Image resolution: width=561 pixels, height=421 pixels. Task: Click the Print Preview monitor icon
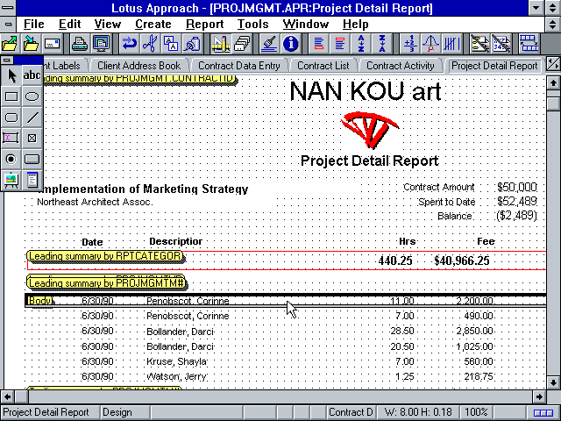(x=102, y=44)
